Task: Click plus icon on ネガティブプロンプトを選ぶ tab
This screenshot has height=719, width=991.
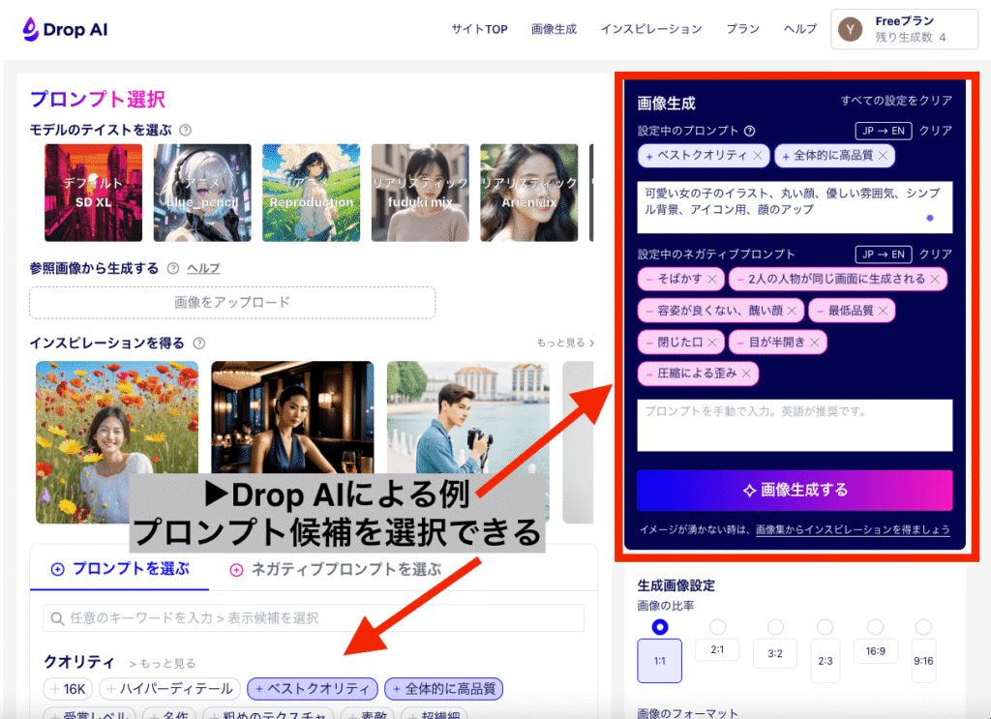Action: pyautogui.click(x=236, y=570)
